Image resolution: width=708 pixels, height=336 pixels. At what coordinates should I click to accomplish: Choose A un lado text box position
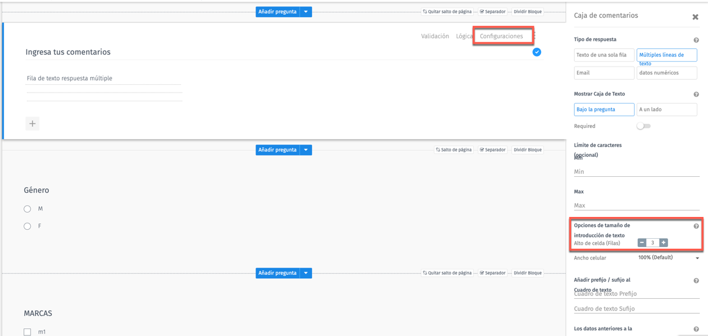click(x=667, y=109)
